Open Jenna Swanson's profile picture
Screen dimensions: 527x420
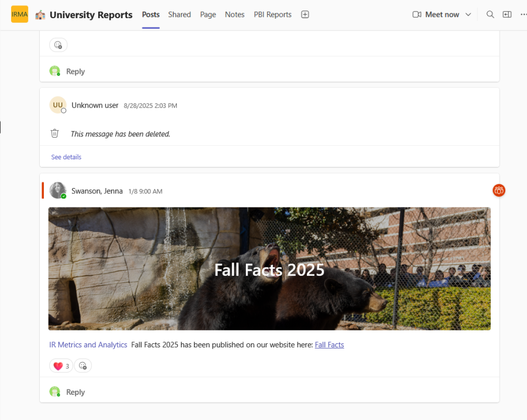pyautogui.click(x=58, y=190)
